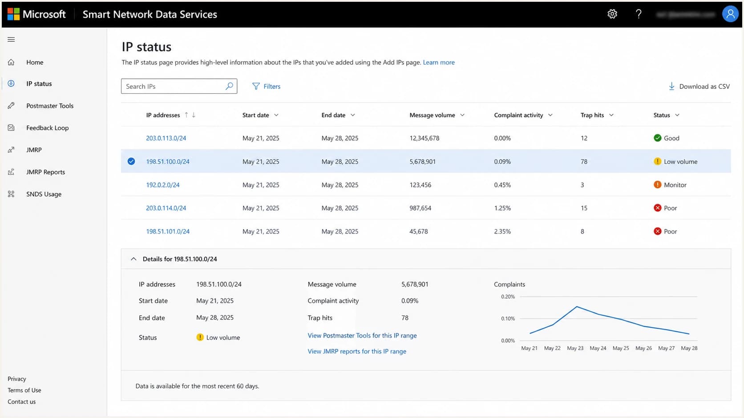Open Postmaster Tools page

pos(50,106)
